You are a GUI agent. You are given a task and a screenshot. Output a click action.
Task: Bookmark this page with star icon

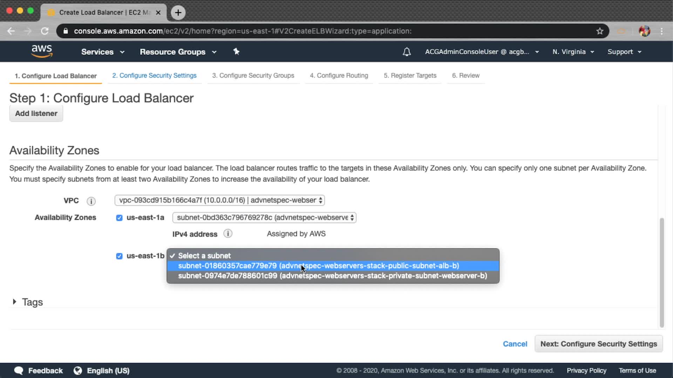pyautogui.click(x=600, y=31)
